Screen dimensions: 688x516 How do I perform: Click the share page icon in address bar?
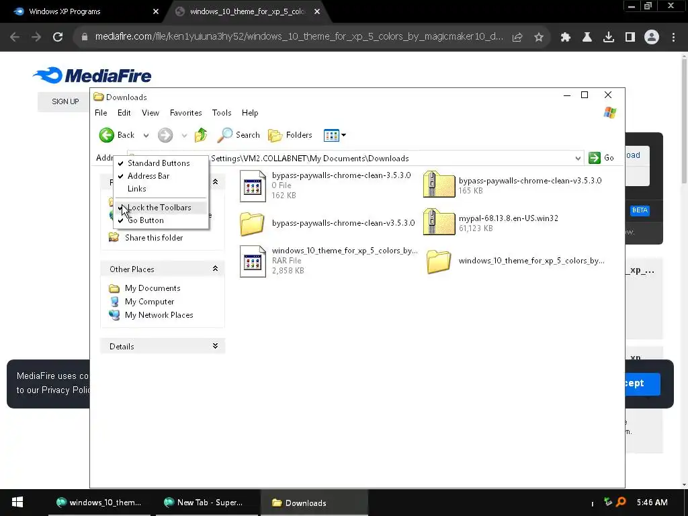pyautogui.click(x=517, y=38)
